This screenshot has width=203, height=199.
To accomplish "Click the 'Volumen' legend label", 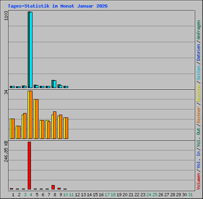I will [x=199, y=181].
